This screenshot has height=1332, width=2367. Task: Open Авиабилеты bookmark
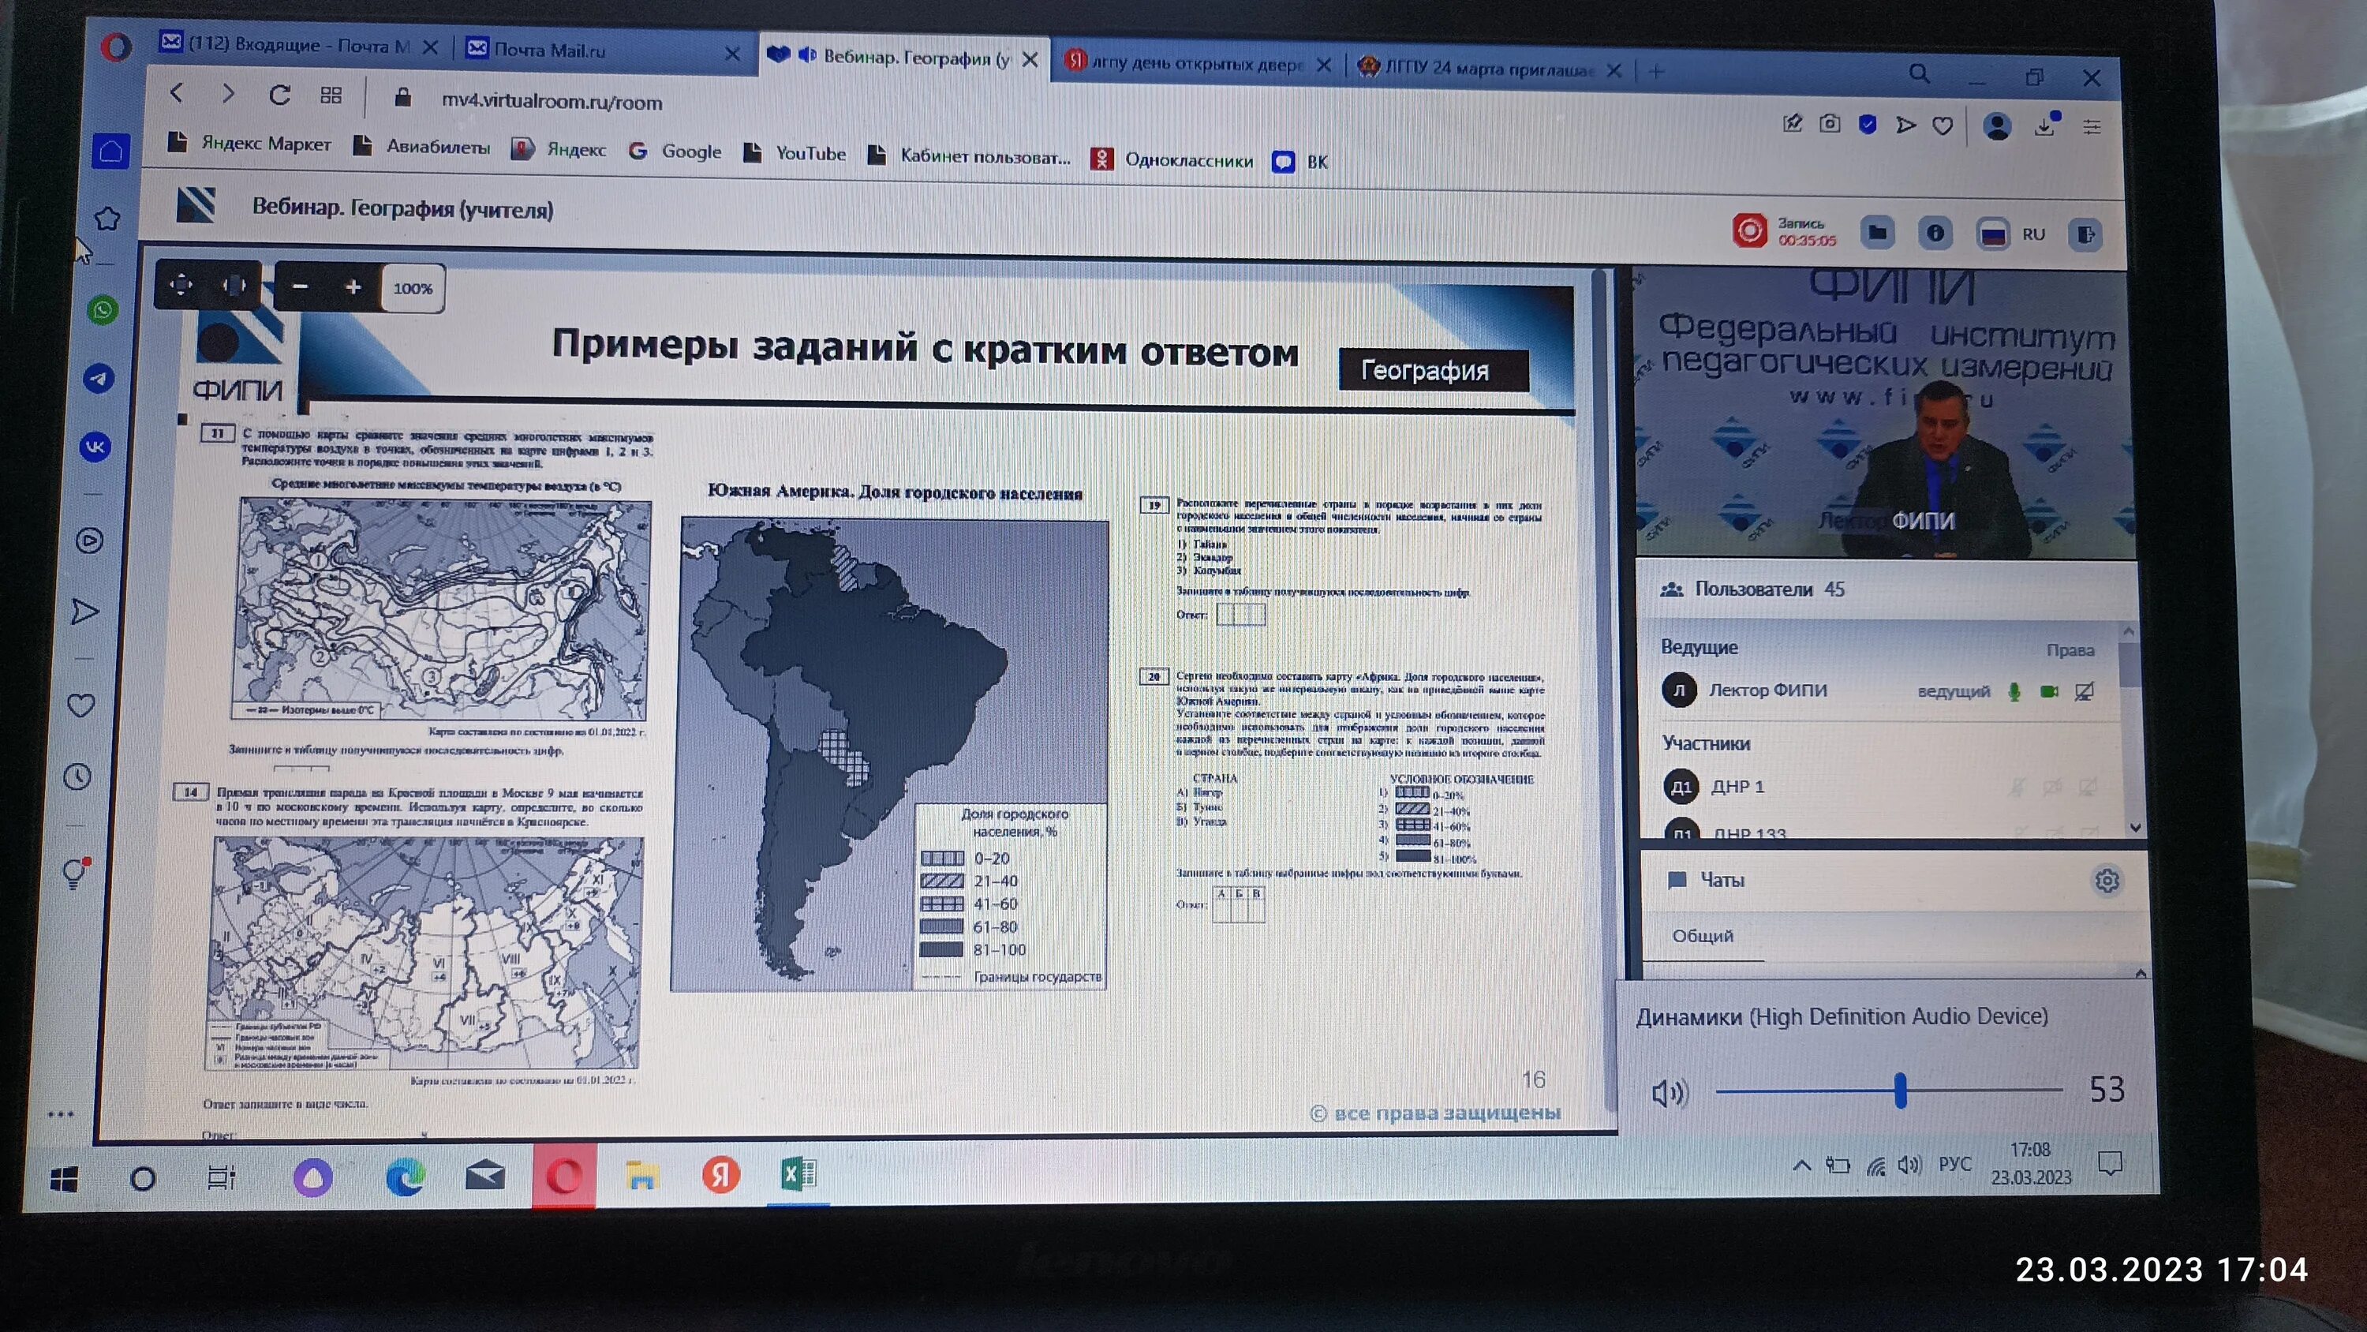coord(423,146)
